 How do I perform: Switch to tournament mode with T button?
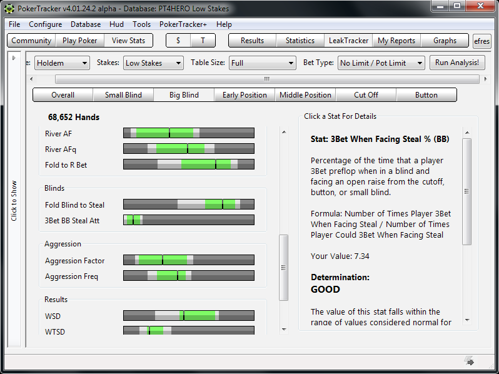[202, 41]
